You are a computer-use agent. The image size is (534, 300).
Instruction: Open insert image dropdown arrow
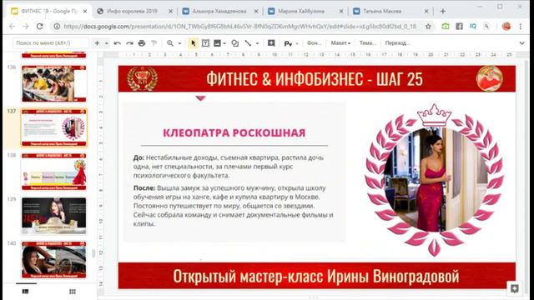224,43
